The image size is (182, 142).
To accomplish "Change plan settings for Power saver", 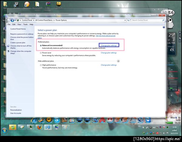I will (x=109, y=53).
